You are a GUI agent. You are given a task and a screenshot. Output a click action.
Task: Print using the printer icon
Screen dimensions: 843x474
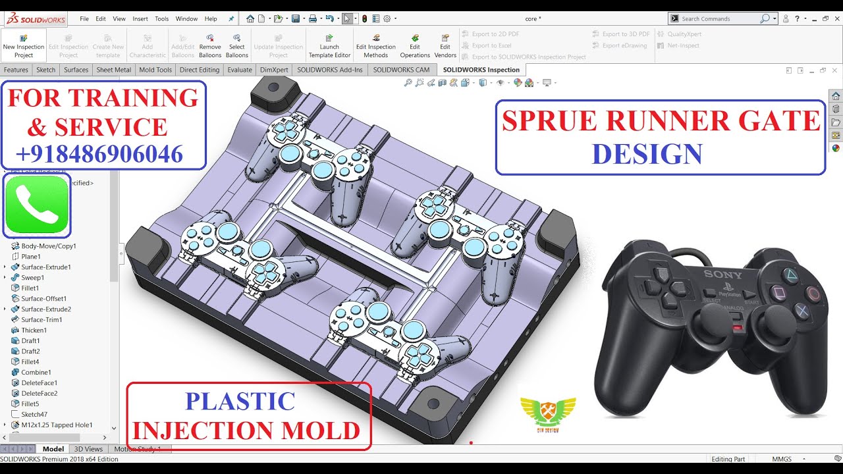tap(313, 18)
